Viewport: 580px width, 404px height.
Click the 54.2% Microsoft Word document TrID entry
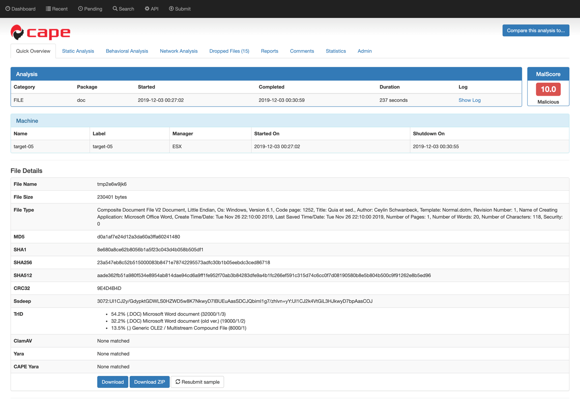[x=168, y=314]
